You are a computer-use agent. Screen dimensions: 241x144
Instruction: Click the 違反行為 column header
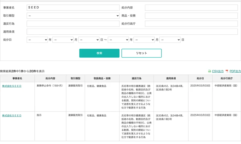click(x=136, y=78)
